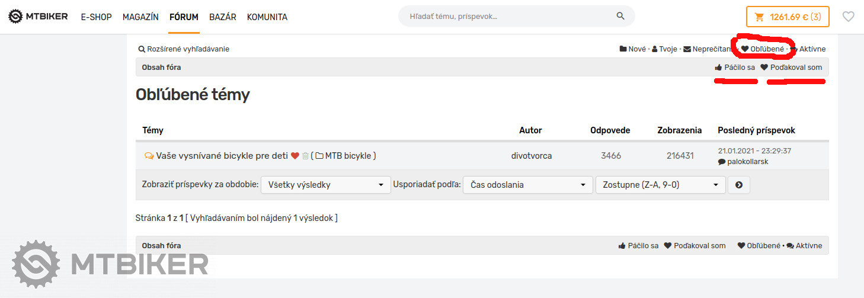The height and width of the screenshot is (298, 864).
Task: Click the topic speech bubble icon
Action: coord(149,156)
